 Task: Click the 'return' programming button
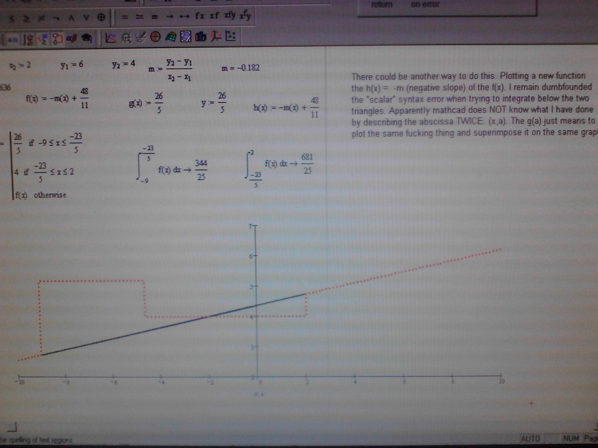(x=382, y=4)
